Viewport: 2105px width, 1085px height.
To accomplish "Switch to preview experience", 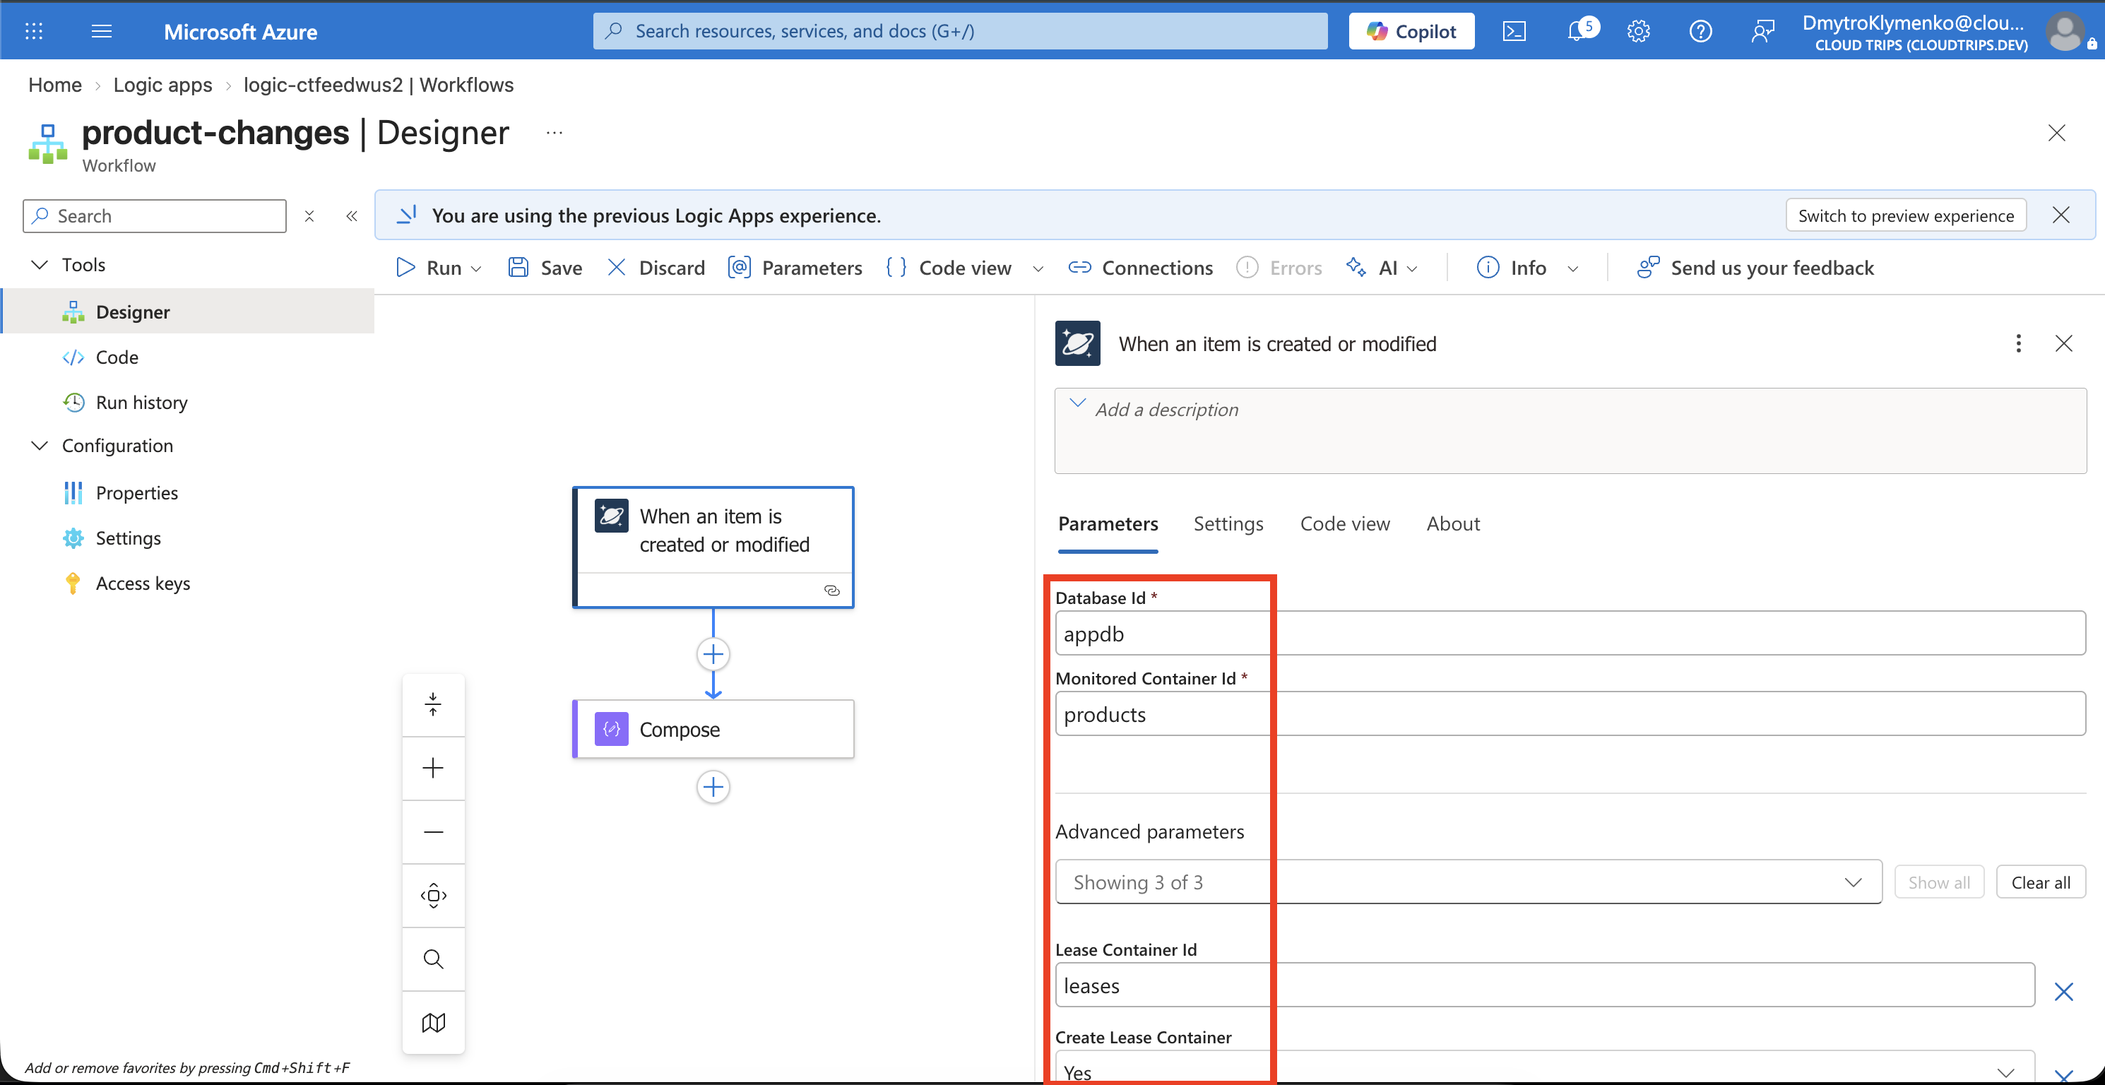I will pos(1906,215).
